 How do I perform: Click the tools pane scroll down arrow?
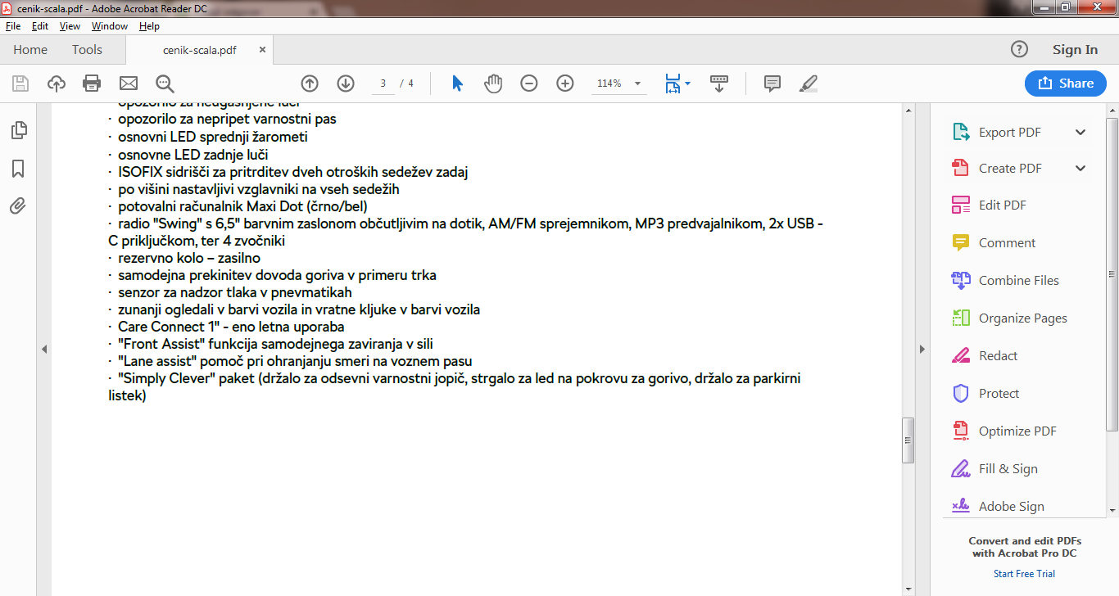click(1112, 511)
